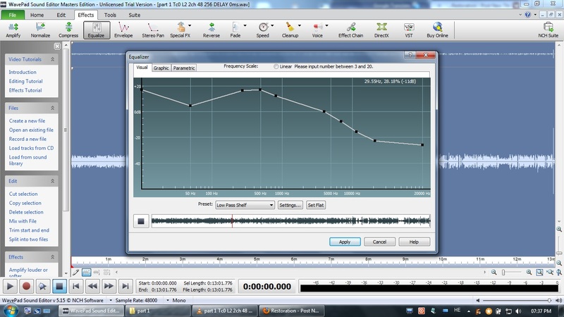
Task: Expand the Voice dropdown arrow
Action: (x=326, y=25)
